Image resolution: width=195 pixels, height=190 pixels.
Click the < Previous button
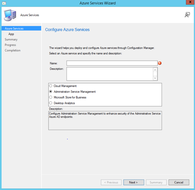coord(111,182)
